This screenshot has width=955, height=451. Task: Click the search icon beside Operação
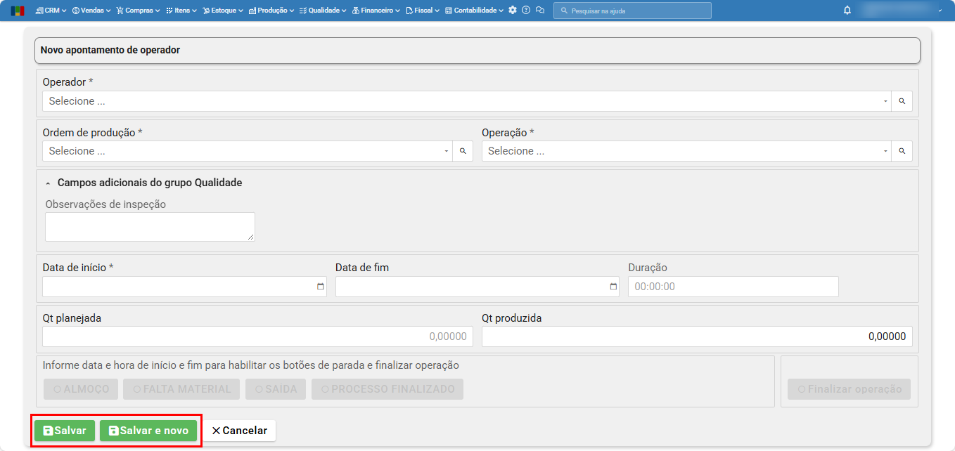(x=902, y=151)
